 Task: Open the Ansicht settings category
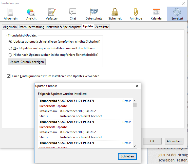click(31, 14)
